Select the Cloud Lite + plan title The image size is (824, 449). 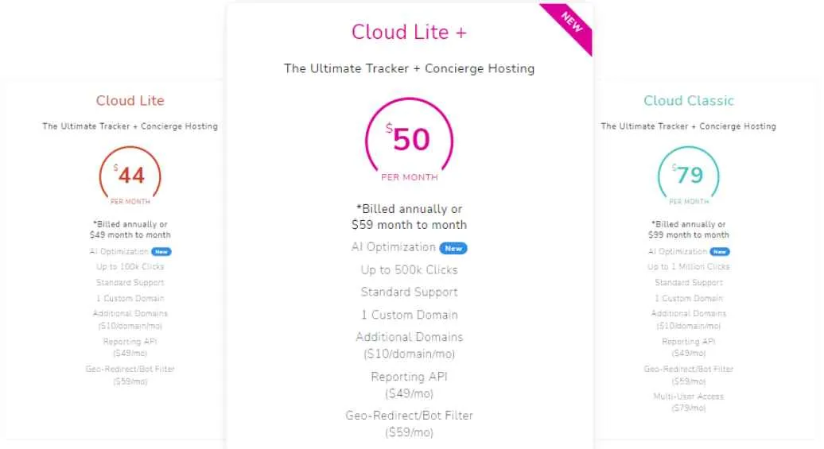coord(410,32)
